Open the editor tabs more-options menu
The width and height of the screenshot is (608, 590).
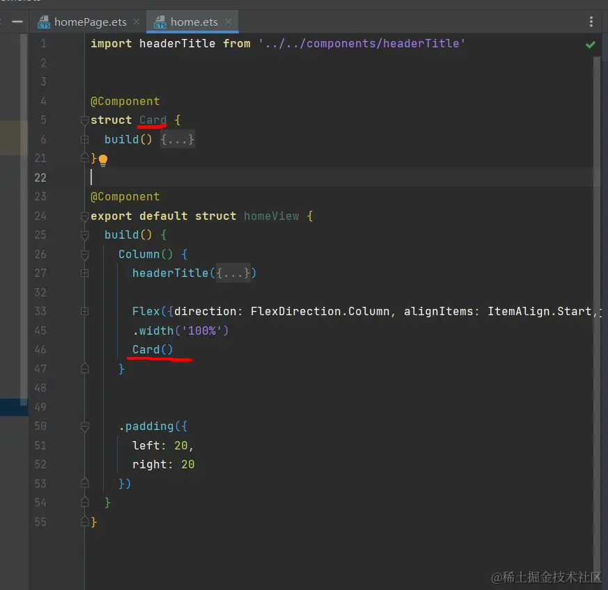click(591, 22)
